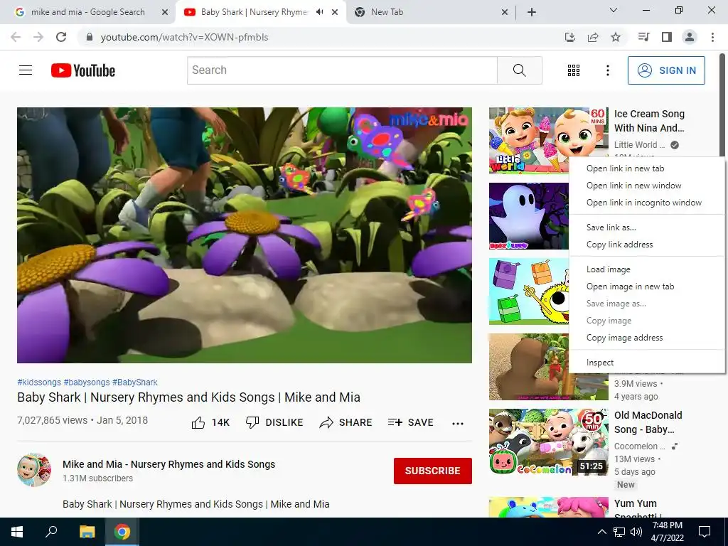Click the search magnifier button

coord(520,70)
